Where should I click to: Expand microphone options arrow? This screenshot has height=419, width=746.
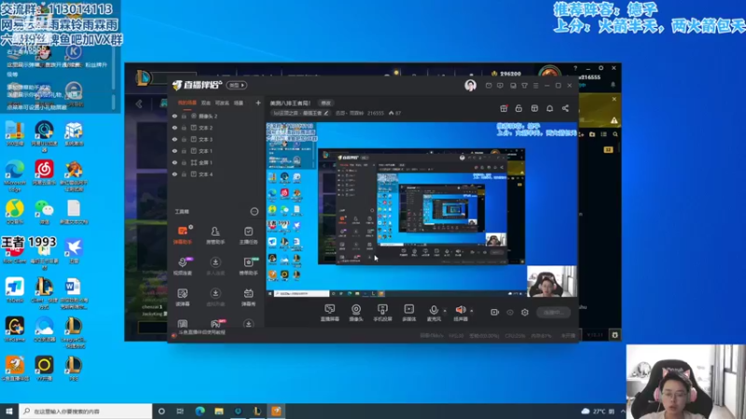[445, 311]
